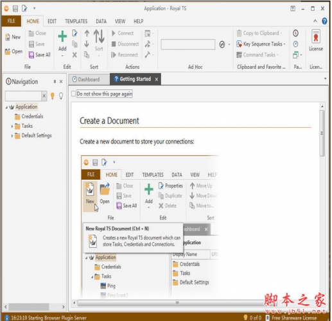Close the Getting Started tab

click(157, 80)
